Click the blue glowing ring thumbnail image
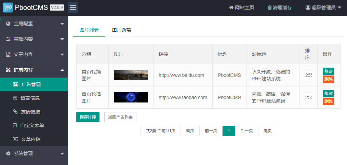 click(x=131, y=97)
